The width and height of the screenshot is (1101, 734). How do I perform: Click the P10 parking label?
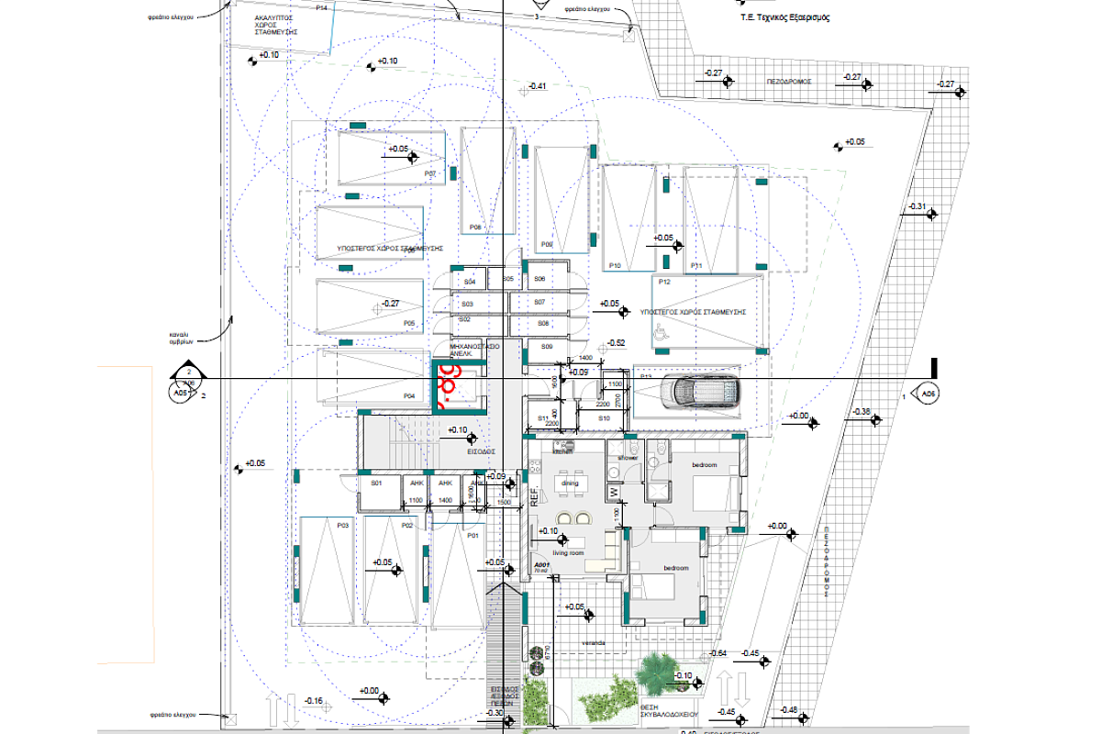[x=615, y=265]
